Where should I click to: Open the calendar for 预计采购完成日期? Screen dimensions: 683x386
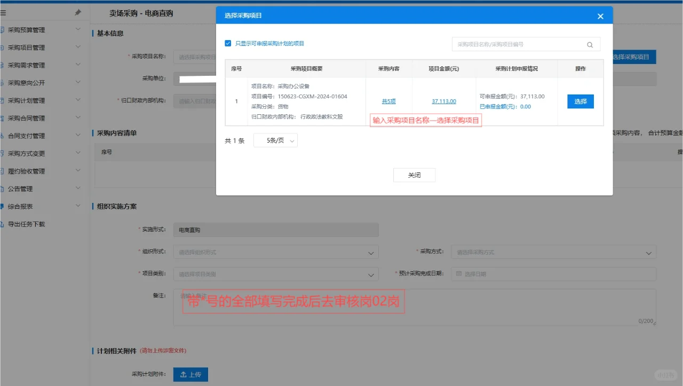(x=553, y=274)
